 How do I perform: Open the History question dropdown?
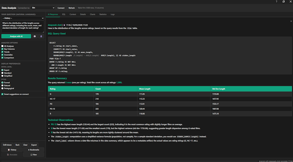coord(23,18)
